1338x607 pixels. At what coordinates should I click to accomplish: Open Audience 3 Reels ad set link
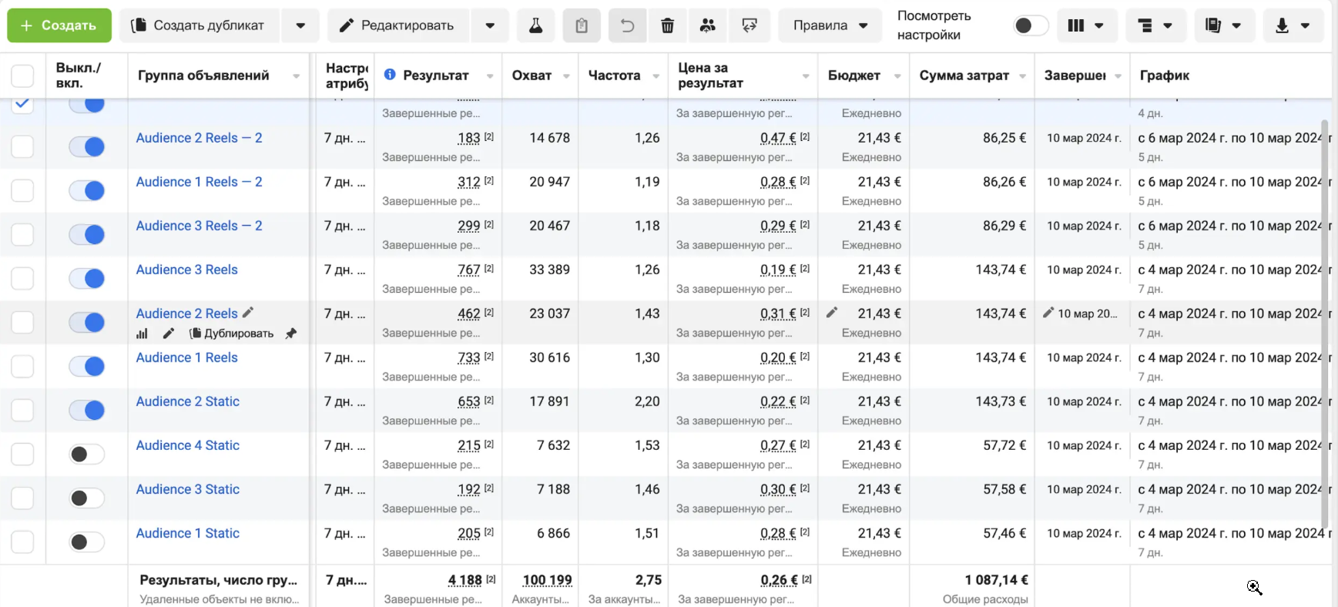click(x=186, y=270)
